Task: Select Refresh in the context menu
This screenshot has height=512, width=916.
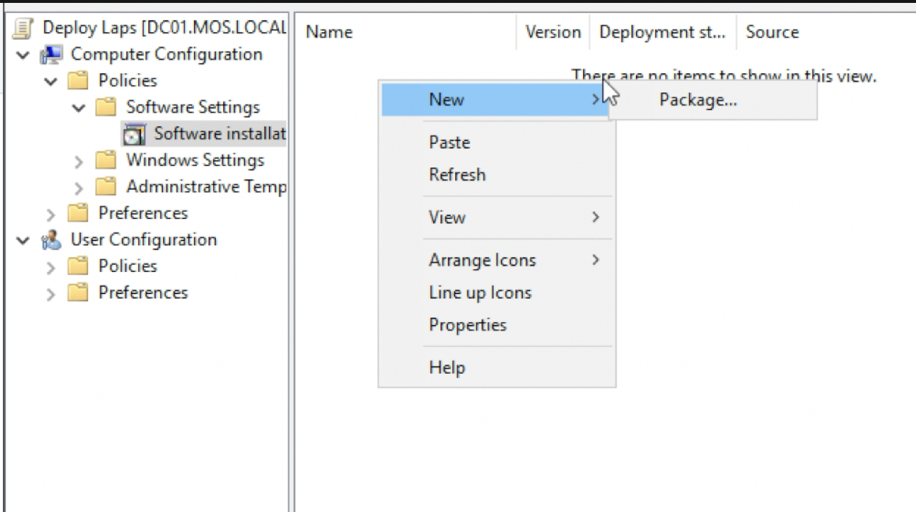Action: [x=457, y=175]
